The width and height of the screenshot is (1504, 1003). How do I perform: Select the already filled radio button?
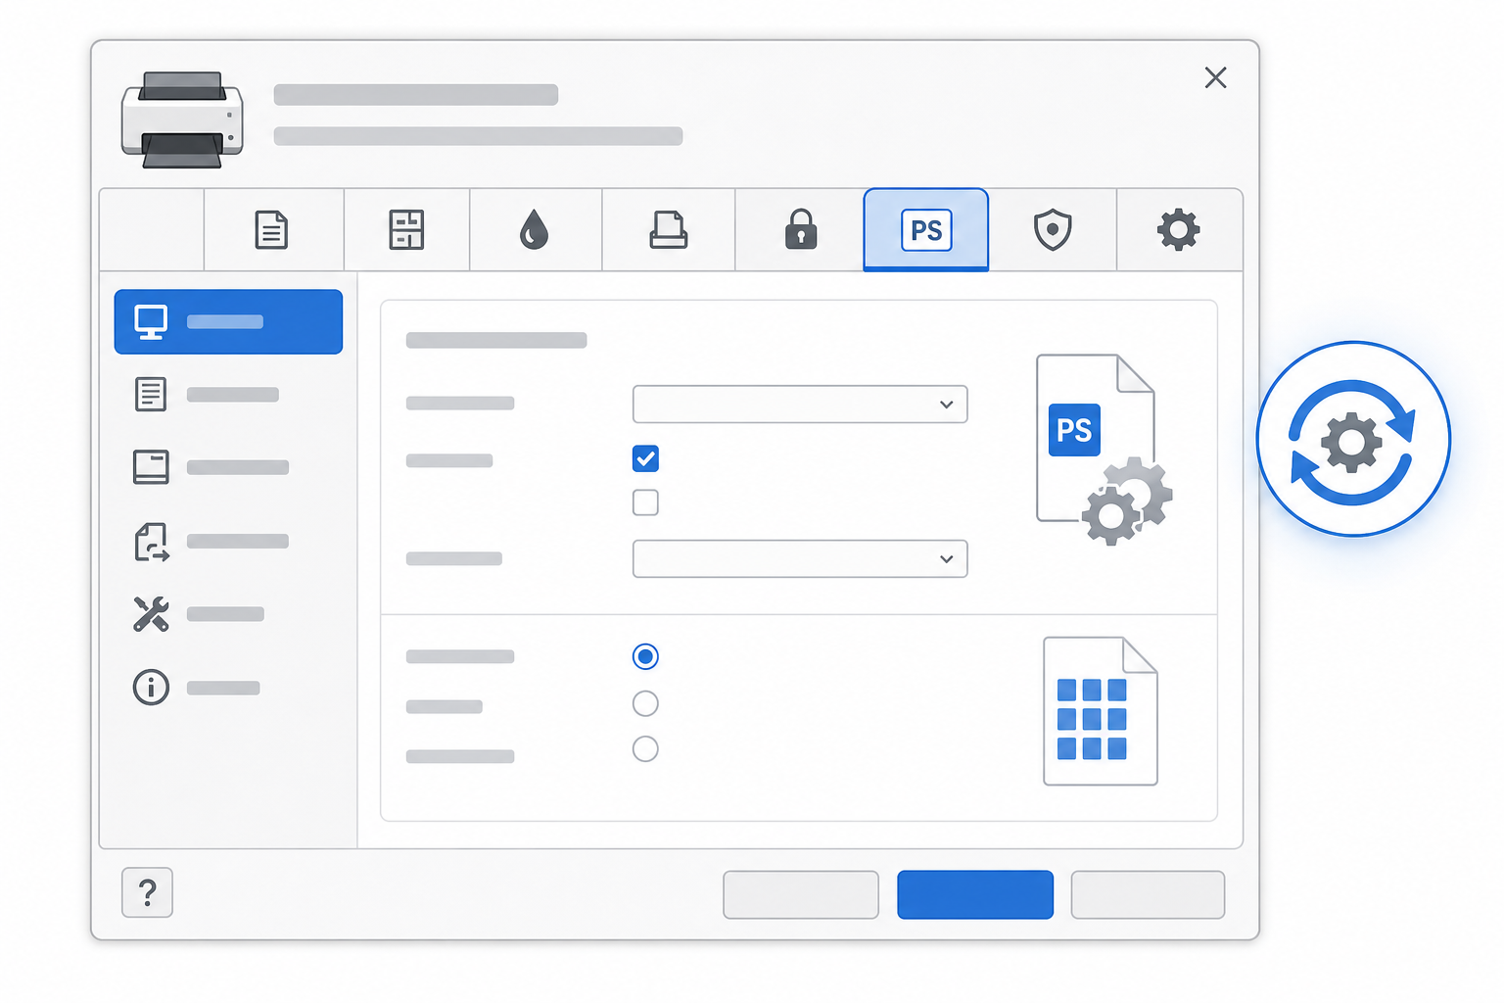pyautogui.click(x=645, y=656)
